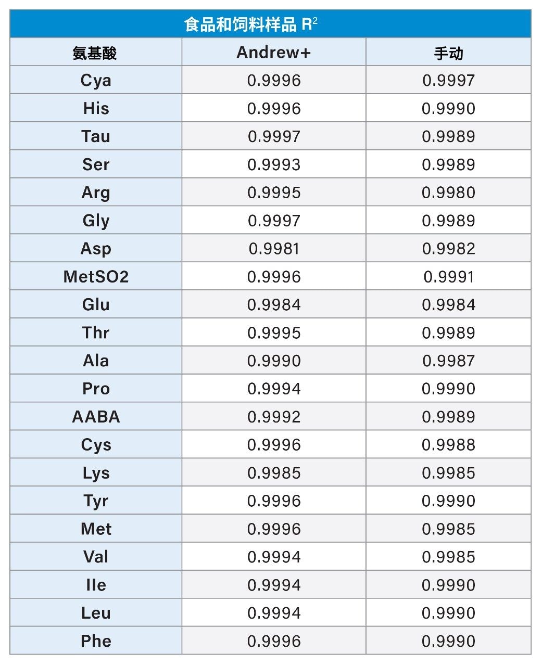Select the 'Cya' row label

[96, 81]
